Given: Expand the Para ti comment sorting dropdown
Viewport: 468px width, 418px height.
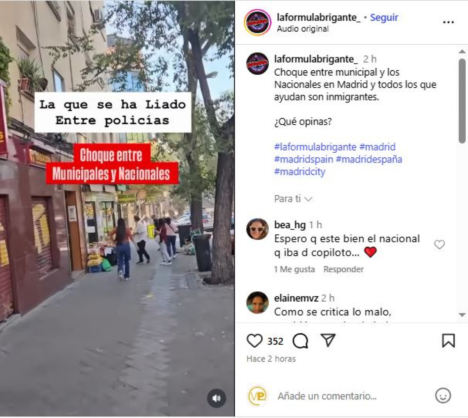Looking at the screenshot, I should click(x=293, y=199).
